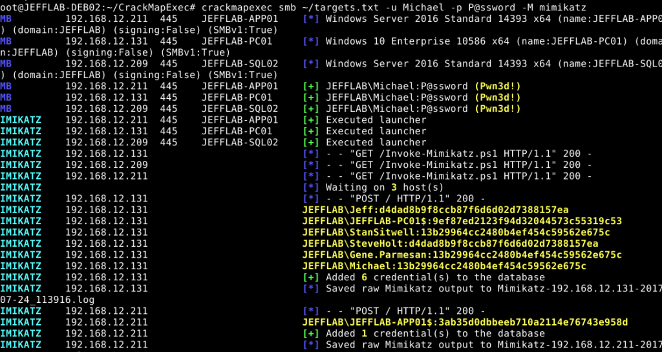662x352 pixels.
Task: Click the JEFFLAB\JEFFLAB-PC01$ hash line
Action: (462, 221)
